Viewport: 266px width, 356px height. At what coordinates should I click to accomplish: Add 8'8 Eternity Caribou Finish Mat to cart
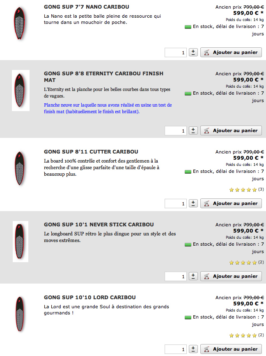point(231,130)
